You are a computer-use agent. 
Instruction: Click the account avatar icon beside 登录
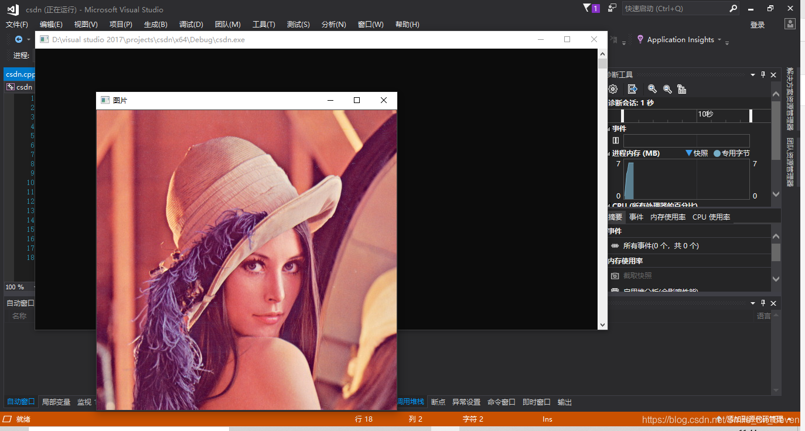pyautogui.click(x=790, y=25)
